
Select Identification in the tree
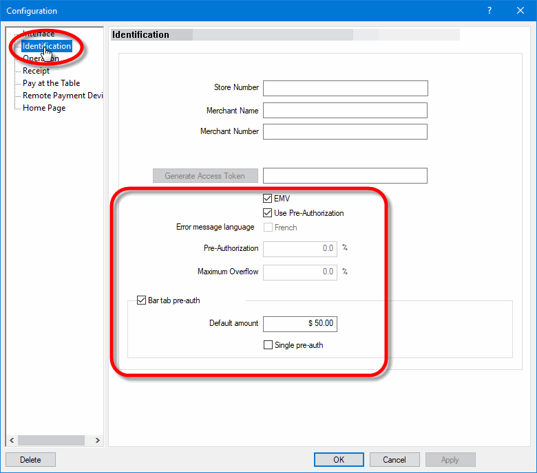pos(46,46)
